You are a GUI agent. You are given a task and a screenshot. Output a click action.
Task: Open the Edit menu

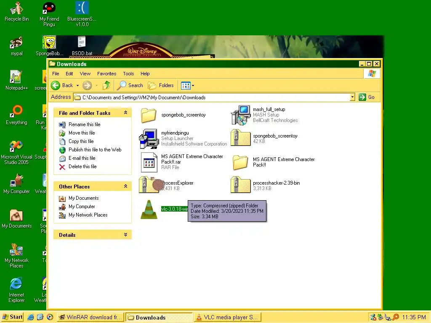pyautogui.click(x=69, y=74)
